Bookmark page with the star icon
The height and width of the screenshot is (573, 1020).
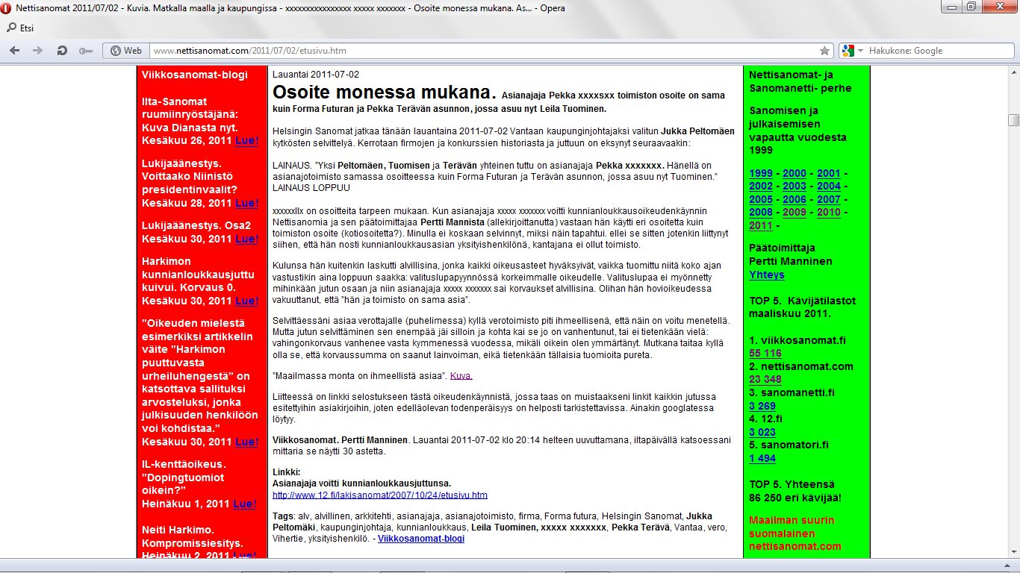824,51
